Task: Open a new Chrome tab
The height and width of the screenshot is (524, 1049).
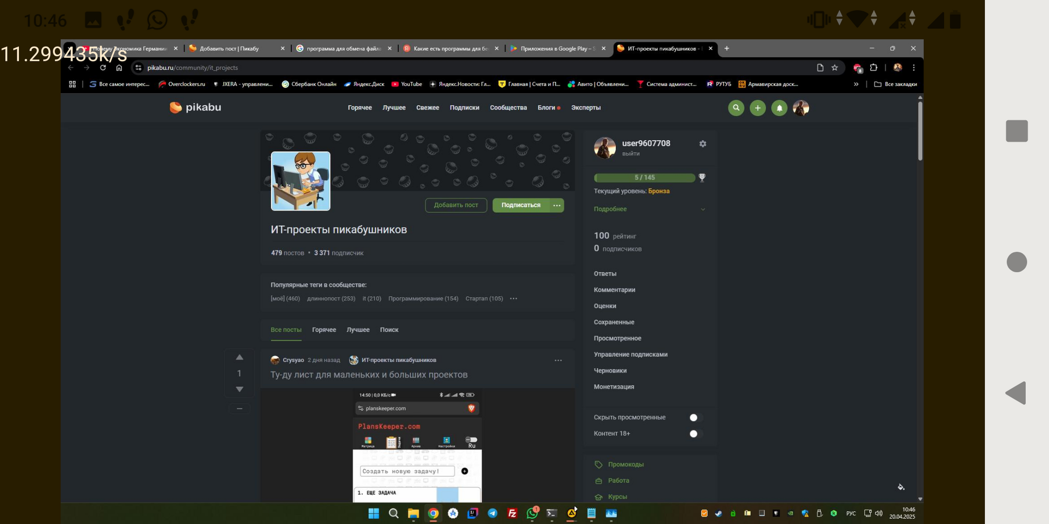Action: pyautogui.click(x=726, y=49)
